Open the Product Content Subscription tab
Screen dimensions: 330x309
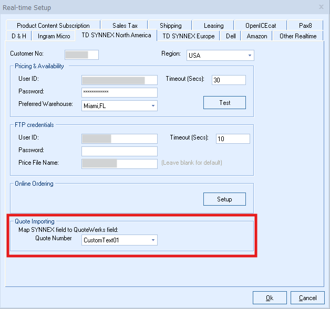pos(53,25)
